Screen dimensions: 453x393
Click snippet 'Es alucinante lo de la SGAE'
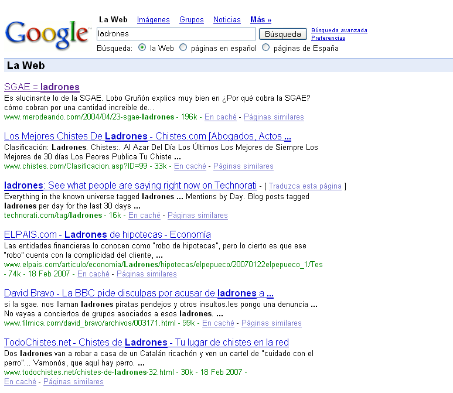click(157, 103)
